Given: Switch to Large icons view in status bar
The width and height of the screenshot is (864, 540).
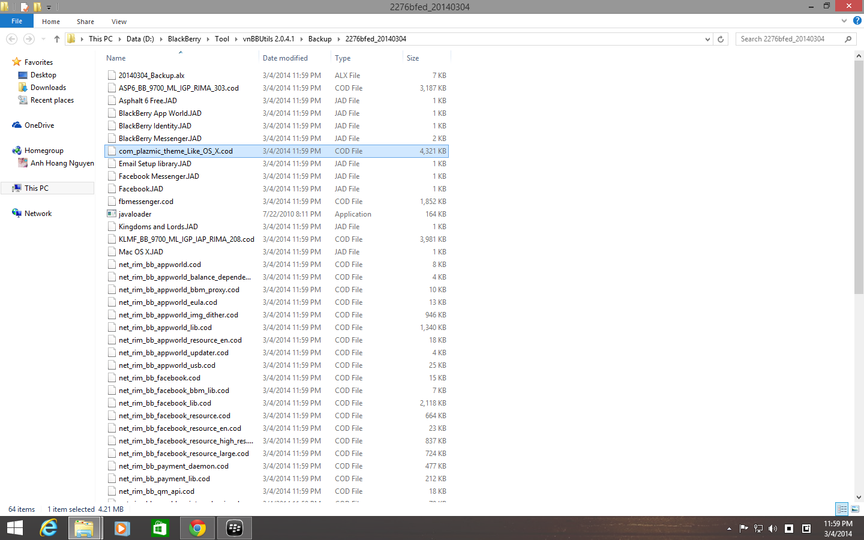Looking at the screenshot, I should pyautogui.click(x=855, y=509).
